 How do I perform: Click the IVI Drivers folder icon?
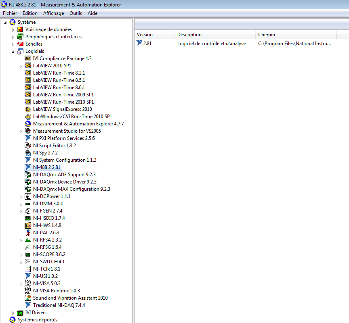(20, 313)
